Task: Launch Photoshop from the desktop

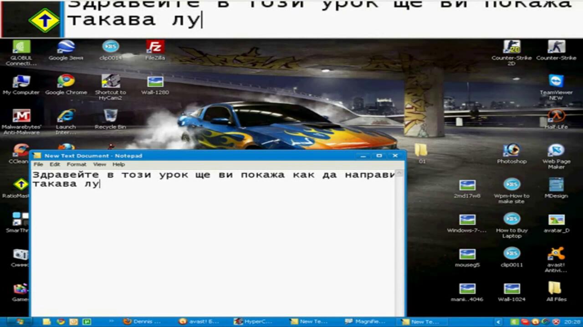Action: pos(511,151)
